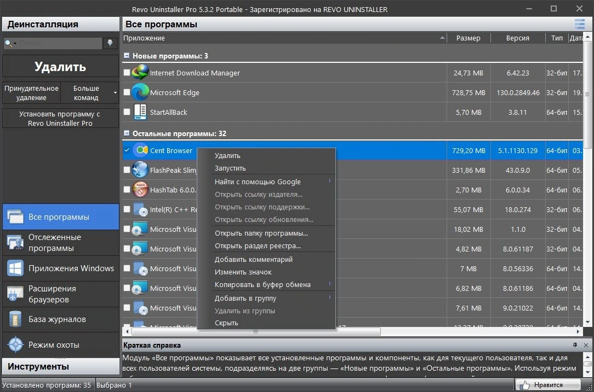The image size is (594, 392).
Task: Click the Intel(R) C++ installer icon
Action: click(140, 209)
